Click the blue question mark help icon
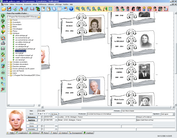Screen dimensions: 177x138 (71, 9)
